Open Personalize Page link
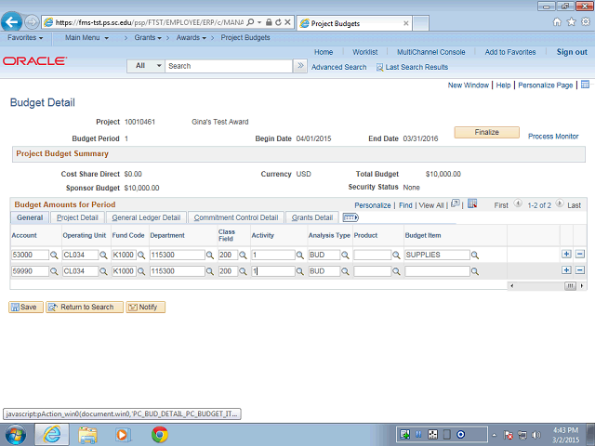595x446 pixels. click(x=546, y=85)
